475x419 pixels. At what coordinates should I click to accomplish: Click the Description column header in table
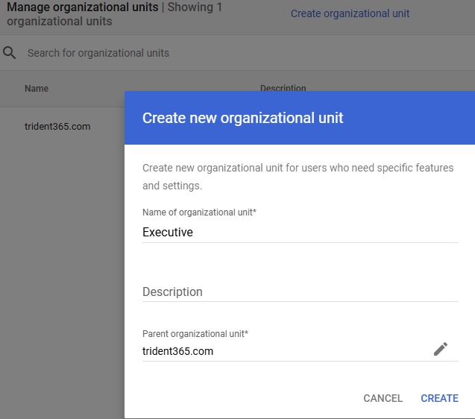click(x=283, y=87)
